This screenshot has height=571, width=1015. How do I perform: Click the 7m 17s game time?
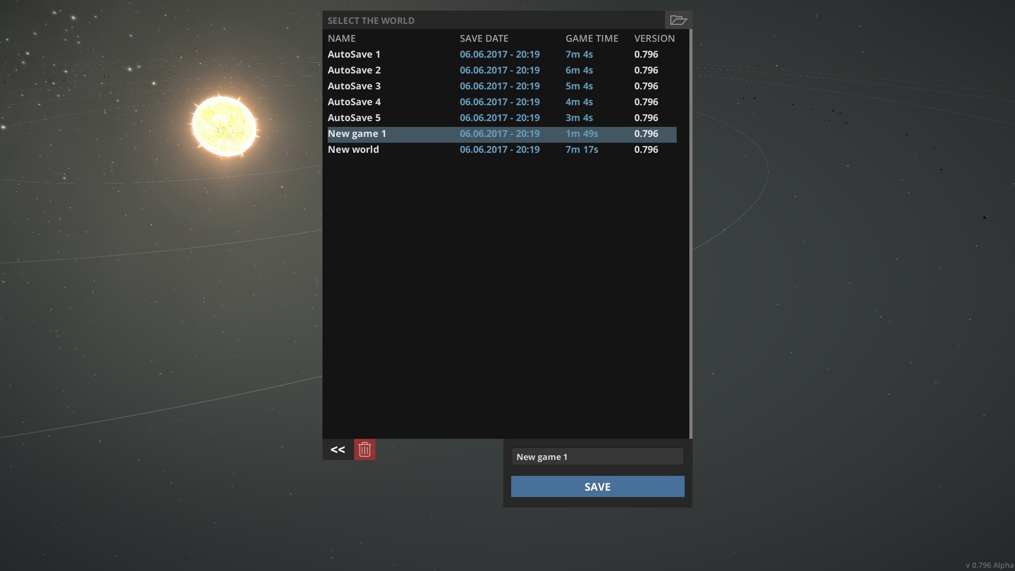[582, 150]
